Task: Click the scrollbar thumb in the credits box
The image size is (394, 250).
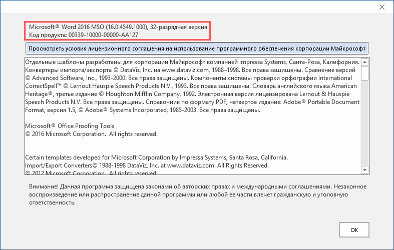Action: 364,73
